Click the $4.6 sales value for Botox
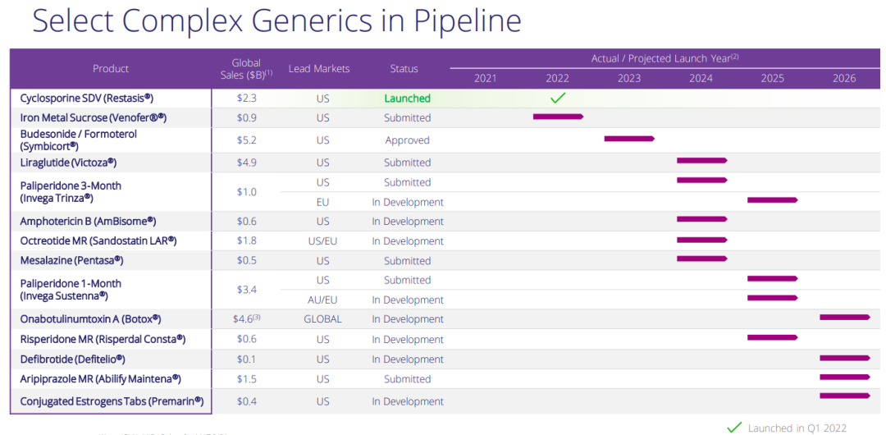 point(247,319)
